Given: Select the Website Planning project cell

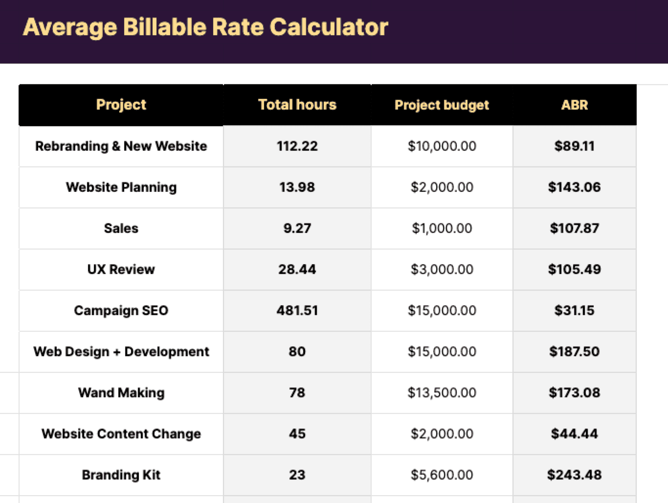Looking at the screenshot, I should click(x=121, y=187).
